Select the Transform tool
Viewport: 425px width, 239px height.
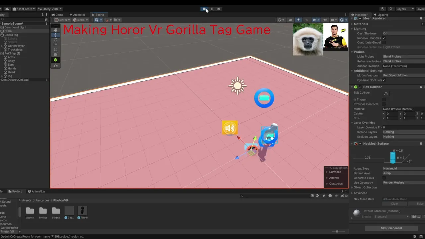[x=55, y=55]
